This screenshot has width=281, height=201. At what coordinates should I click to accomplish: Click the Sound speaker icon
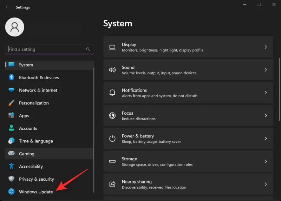[x=112, y=70]
